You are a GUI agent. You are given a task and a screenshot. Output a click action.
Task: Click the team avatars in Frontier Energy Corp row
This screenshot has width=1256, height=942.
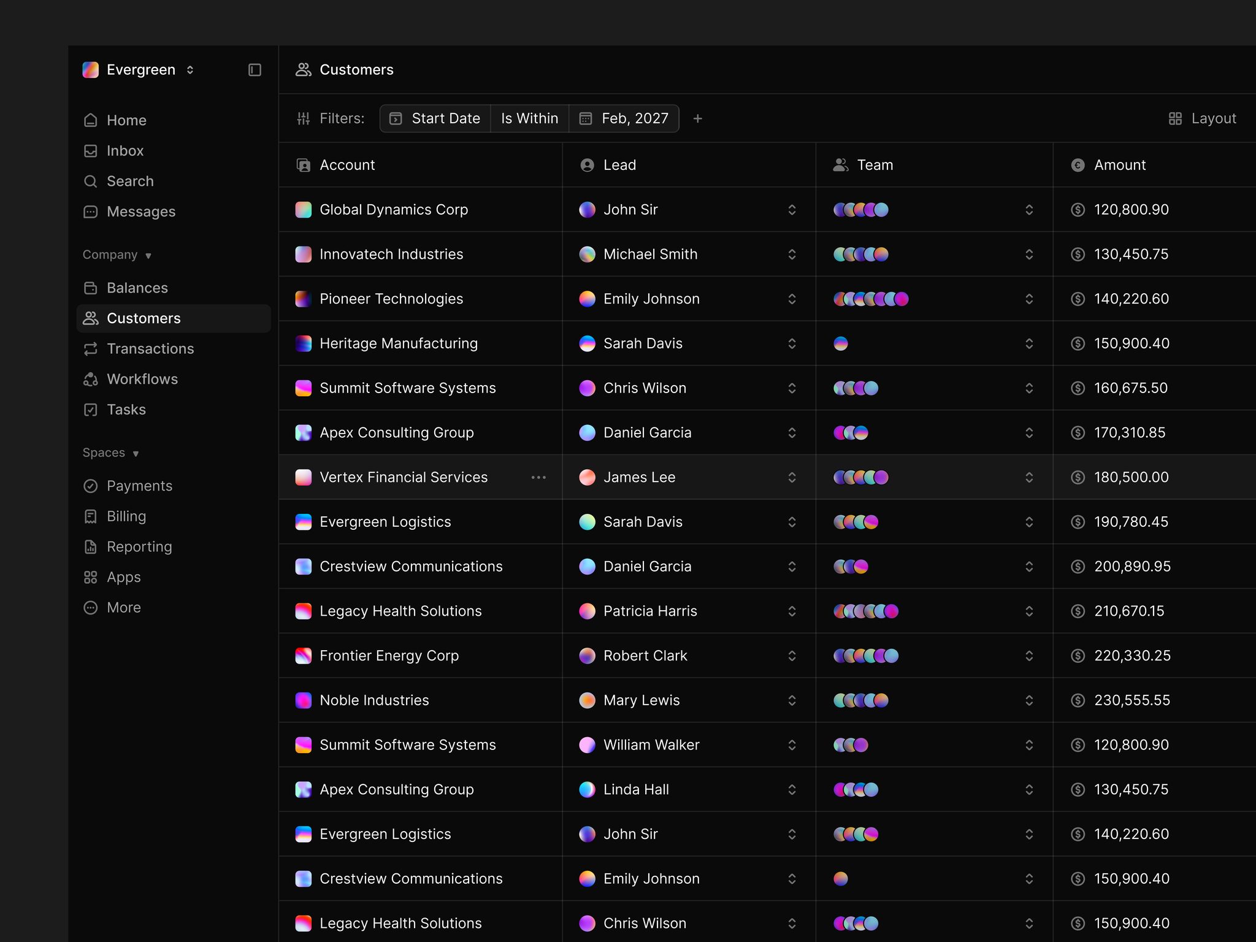866,656
